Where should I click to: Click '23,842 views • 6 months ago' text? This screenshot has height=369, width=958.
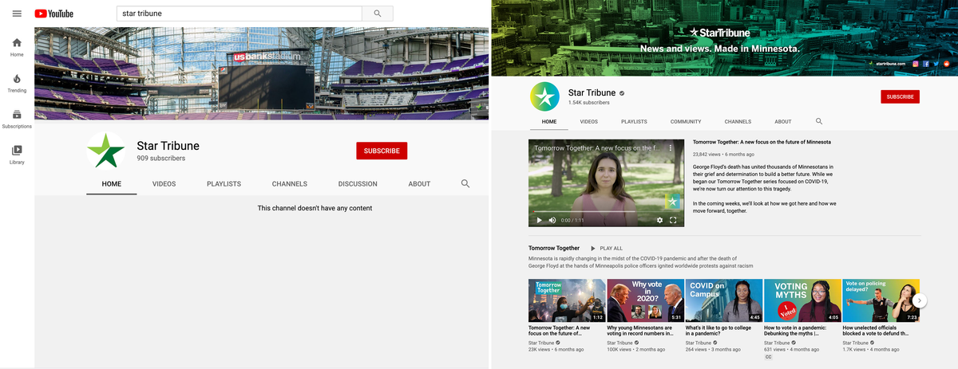pos(722,154)
